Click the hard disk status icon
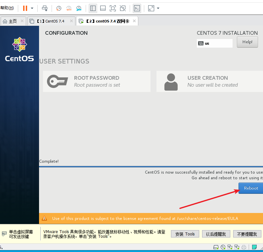263x252 pixels. coord(216,247)
